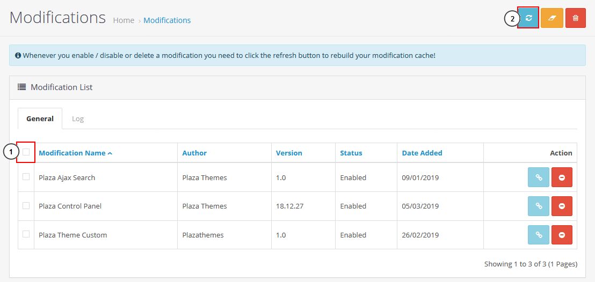595x282 pixels.
Task: Check the Plaza Control Panel row checkbox
Action: tap(26, 205)
